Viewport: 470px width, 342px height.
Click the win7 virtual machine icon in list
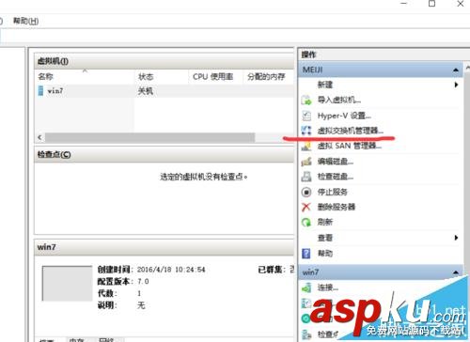pos(40,91)
